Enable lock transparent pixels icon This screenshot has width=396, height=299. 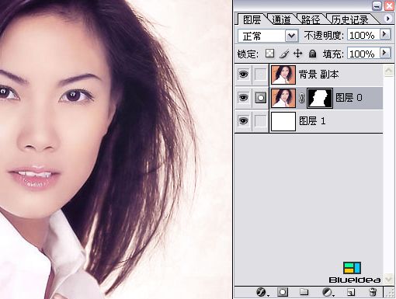tap(269, 54)
